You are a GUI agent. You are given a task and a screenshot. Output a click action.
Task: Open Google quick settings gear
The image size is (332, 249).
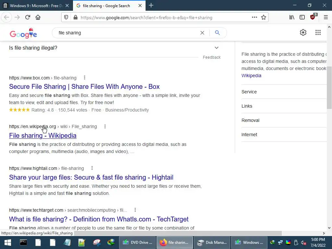[x=303, y=32]
